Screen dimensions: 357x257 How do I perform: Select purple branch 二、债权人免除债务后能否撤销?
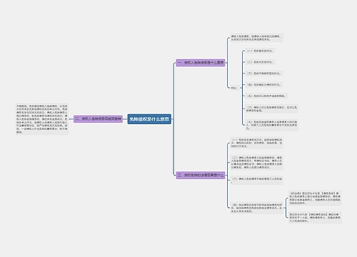click(98, 119)
